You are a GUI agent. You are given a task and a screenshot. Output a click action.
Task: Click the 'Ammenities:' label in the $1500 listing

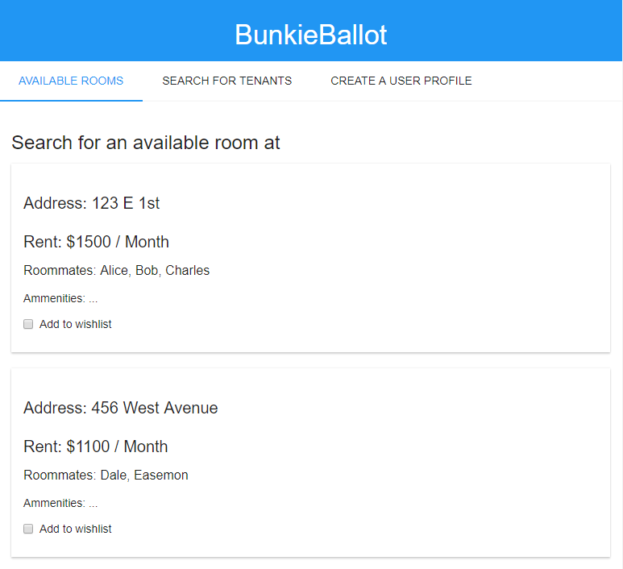[x=54, y=298]
